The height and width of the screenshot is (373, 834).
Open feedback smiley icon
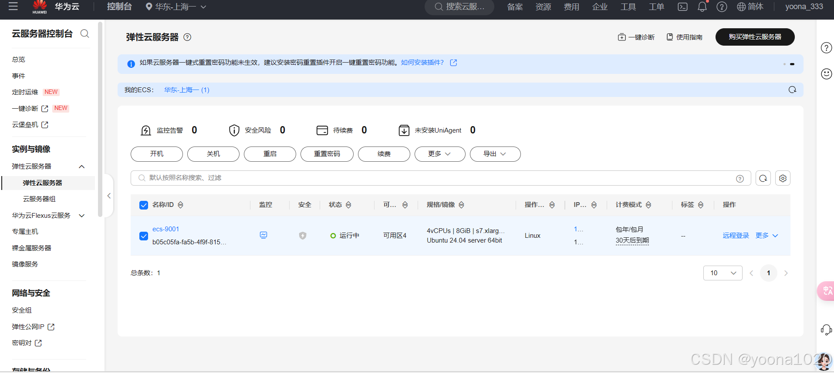coord(826,74)
